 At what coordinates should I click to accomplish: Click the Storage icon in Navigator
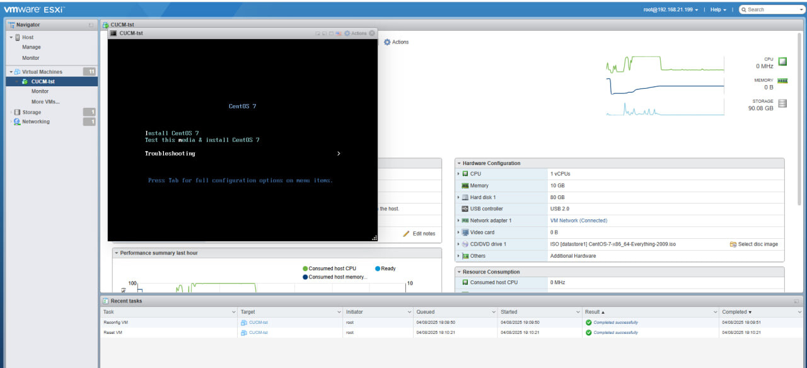18,112
